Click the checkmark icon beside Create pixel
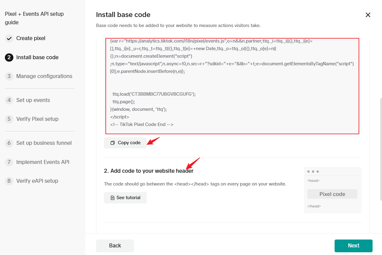The height and width of the screenshot is (255, 382). click(x=9, y=39)
